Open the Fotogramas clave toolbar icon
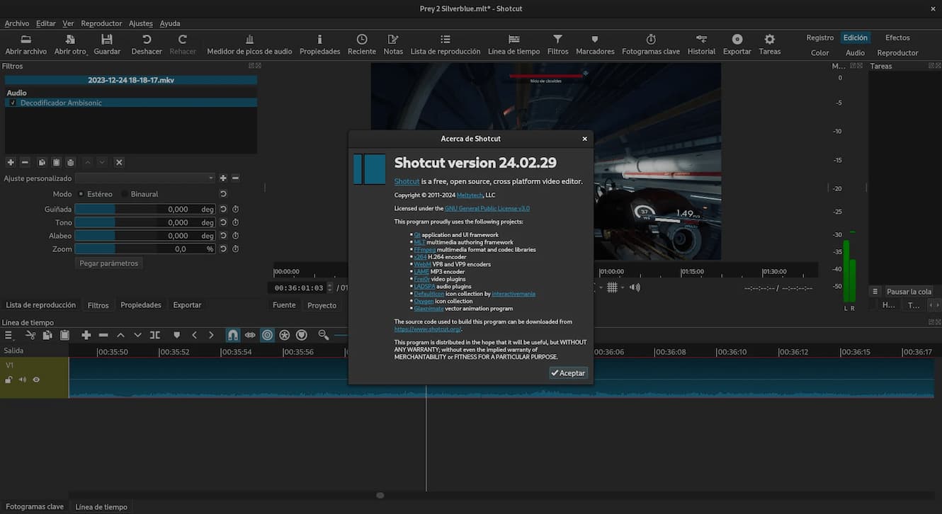 coord(651,39)
